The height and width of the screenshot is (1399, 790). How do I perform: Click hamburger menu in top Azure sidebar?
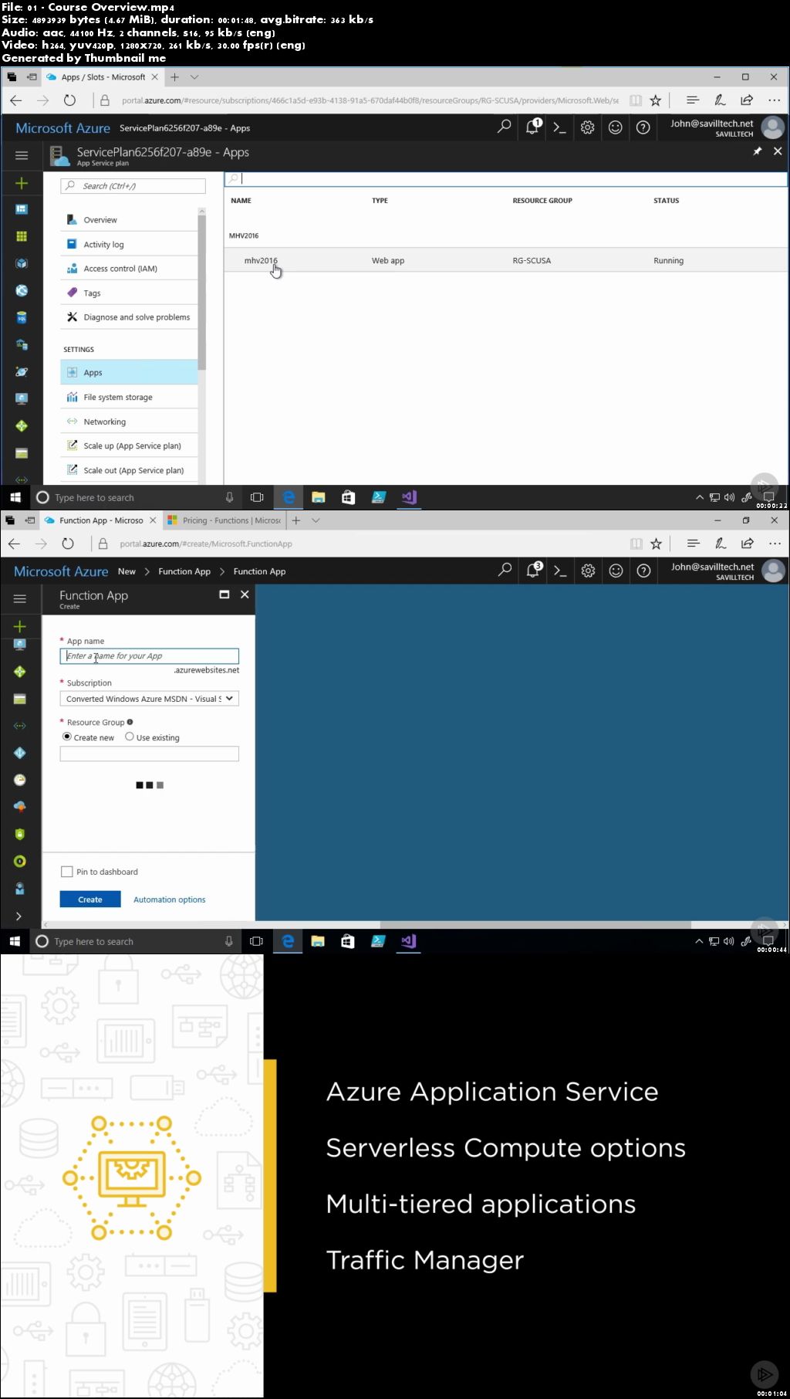[22, 155]
